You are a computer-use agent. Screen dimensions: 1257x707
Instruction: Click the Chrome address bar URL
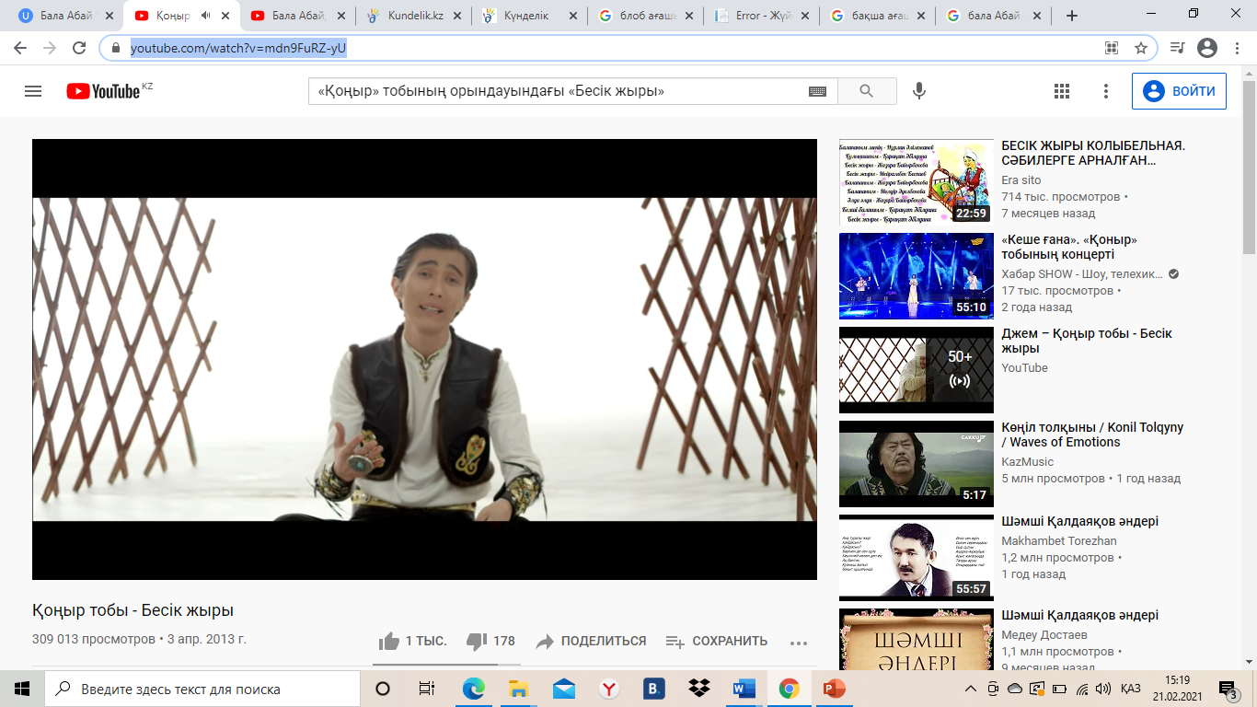coord(238,48)
